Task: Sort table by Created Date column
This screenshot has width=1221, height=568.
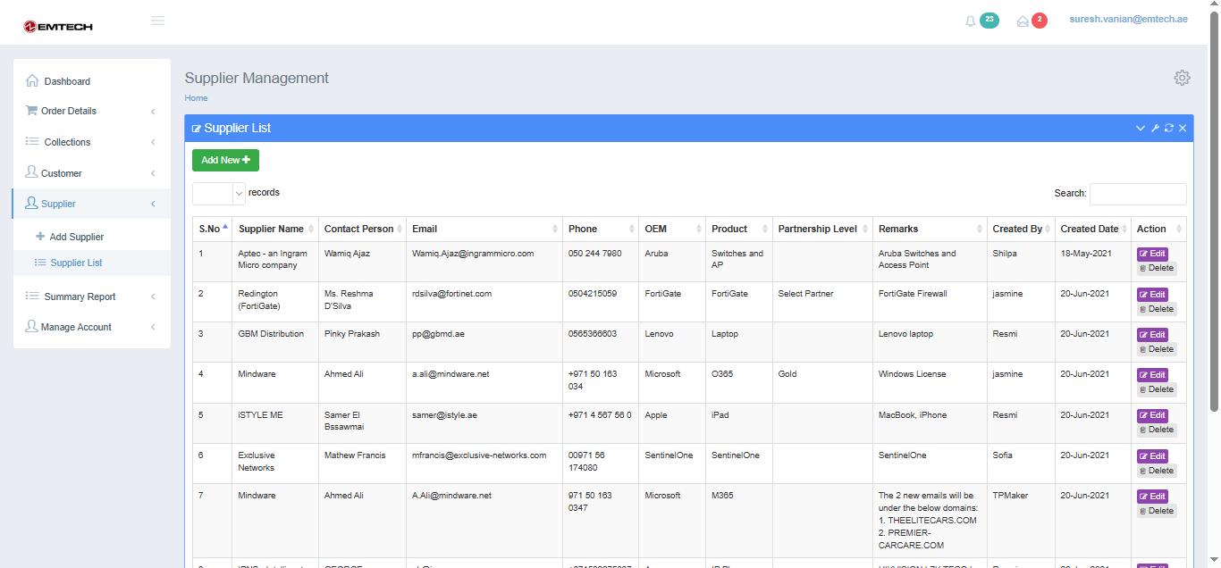Action: tap(1089, 230)
